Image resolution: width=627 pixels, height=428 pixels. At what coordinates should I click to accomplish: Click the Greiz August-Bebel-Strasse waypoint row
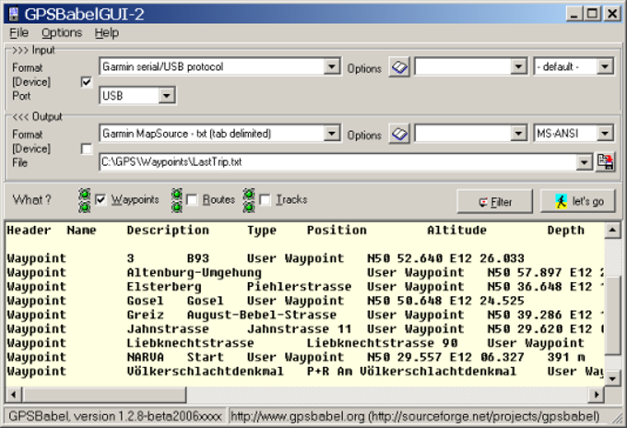pos(304,315)
